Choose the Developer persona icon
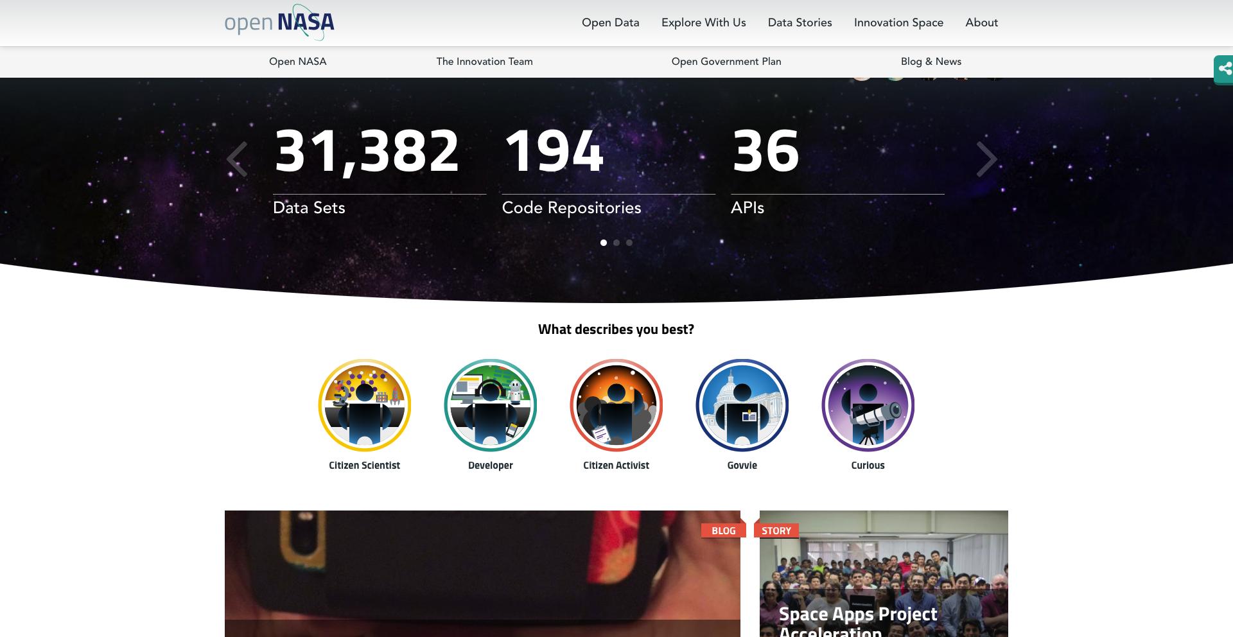 [491, 405]
